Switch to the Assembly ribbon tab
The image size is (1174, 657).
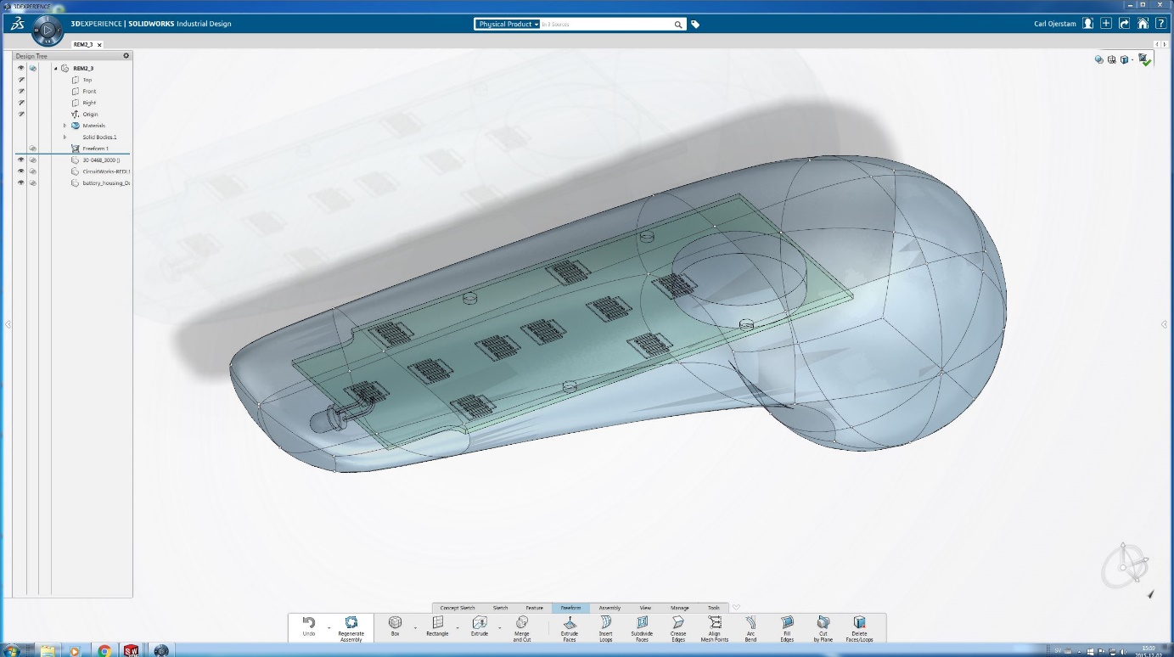click(x=609, y=608)
